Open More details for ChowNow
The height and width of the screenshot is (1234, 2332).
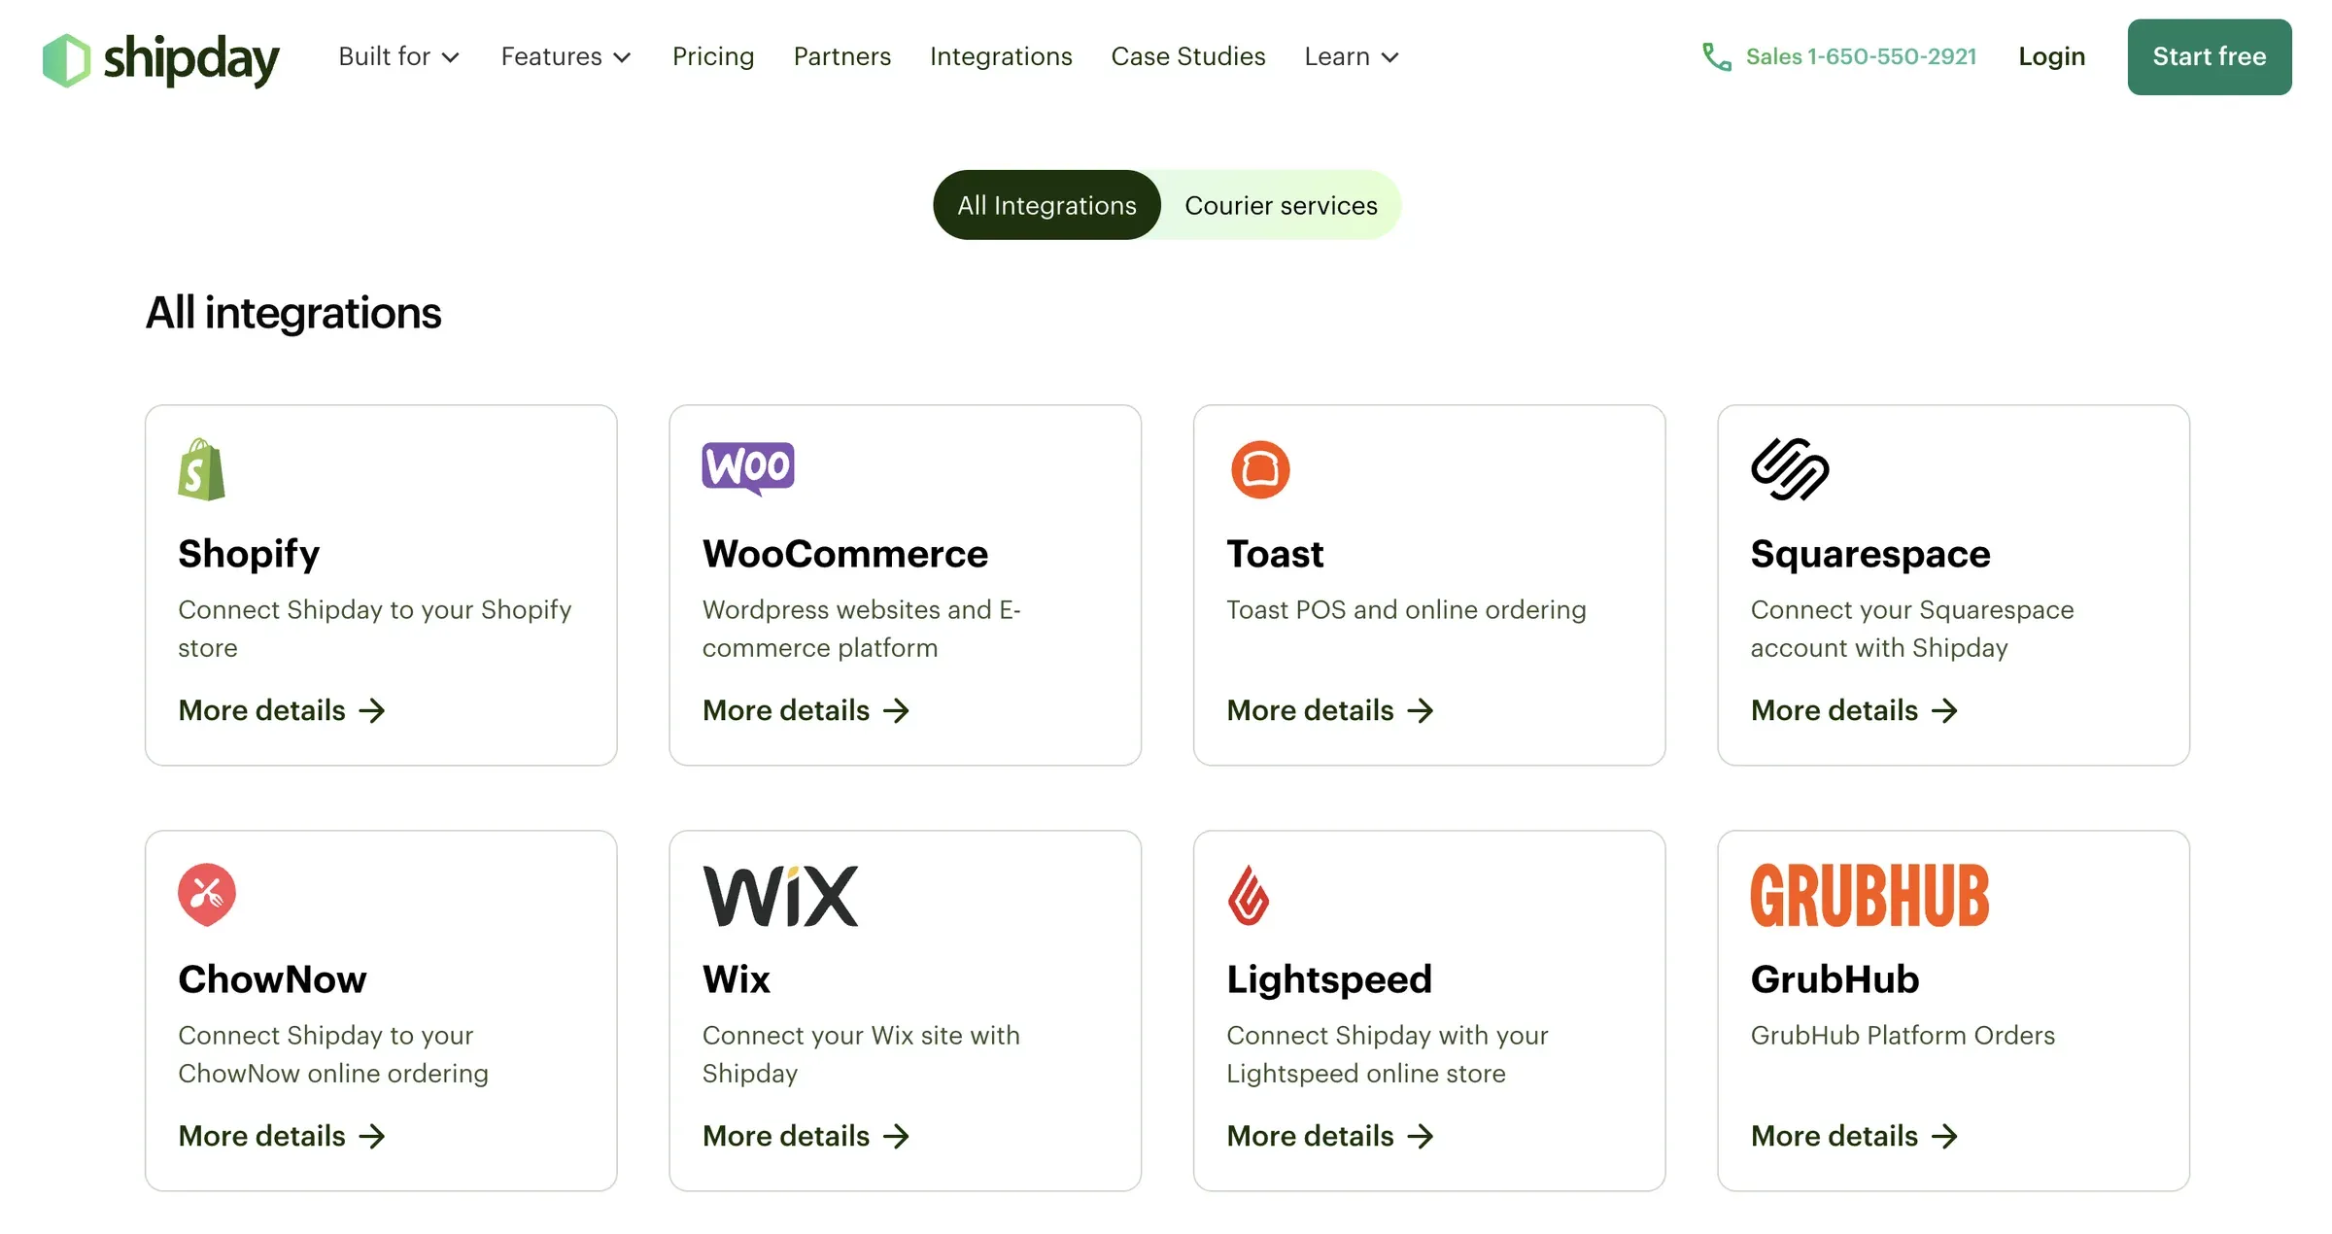(282, 1137)
